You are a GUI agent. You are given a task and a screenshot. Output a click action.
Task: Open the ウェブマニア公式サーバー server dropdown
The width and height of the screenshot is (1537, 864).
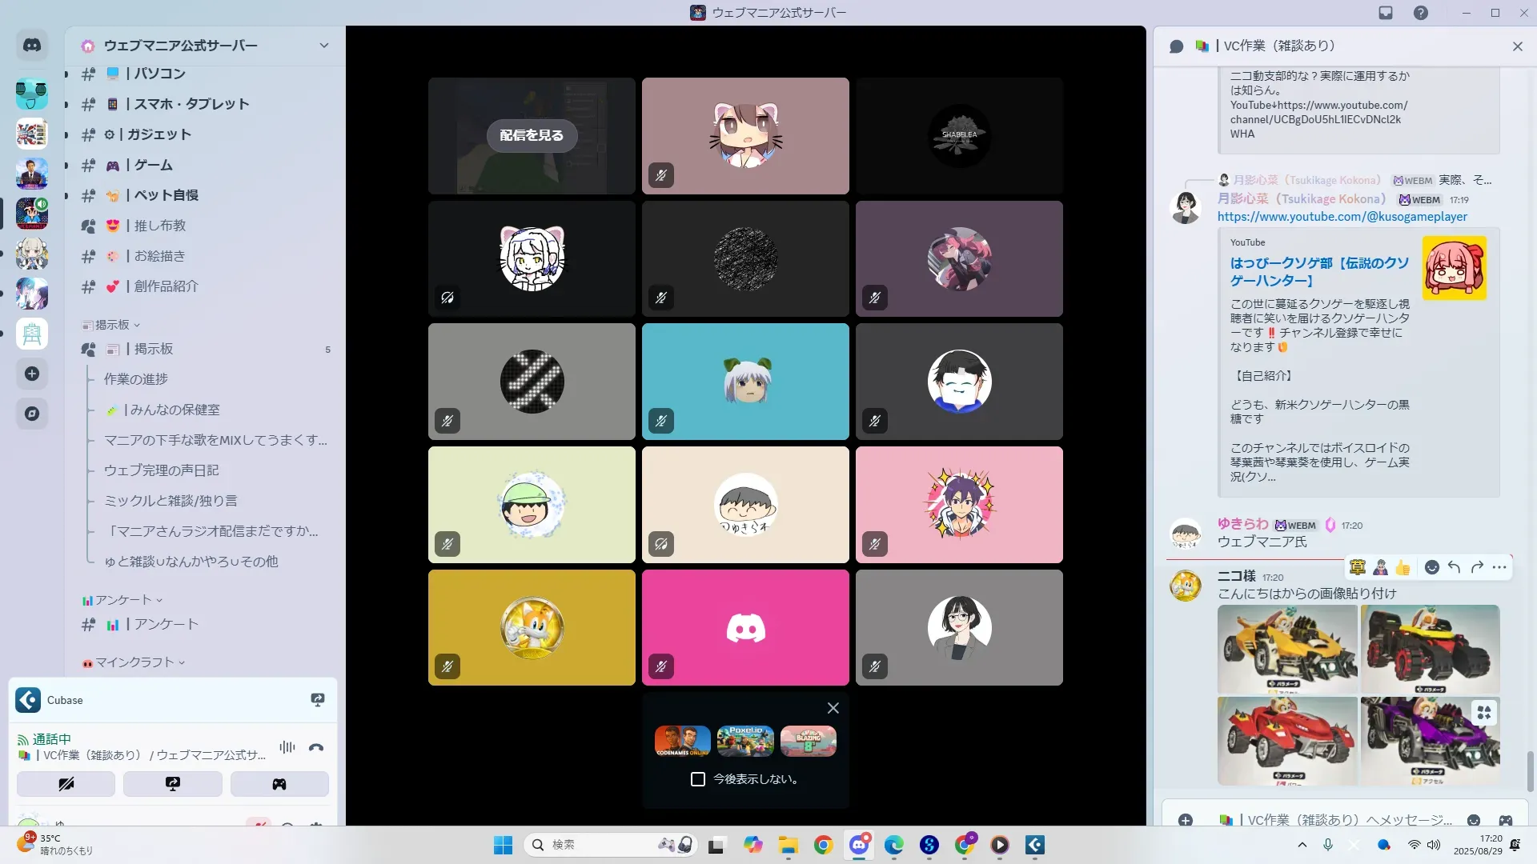[323, 46]
